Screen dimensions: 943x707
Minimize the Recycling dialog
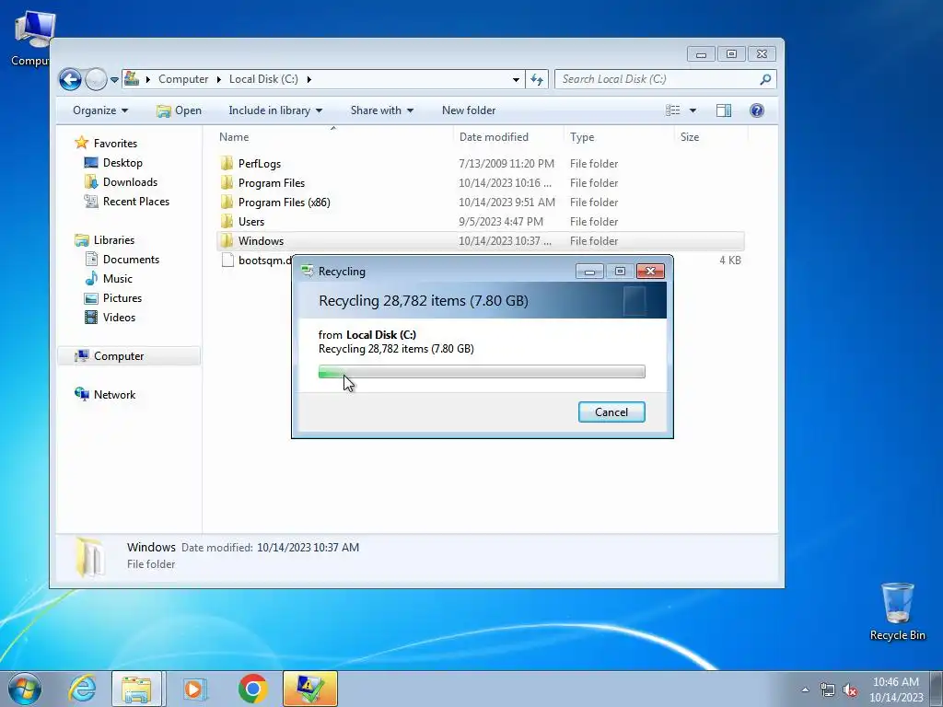589,272
